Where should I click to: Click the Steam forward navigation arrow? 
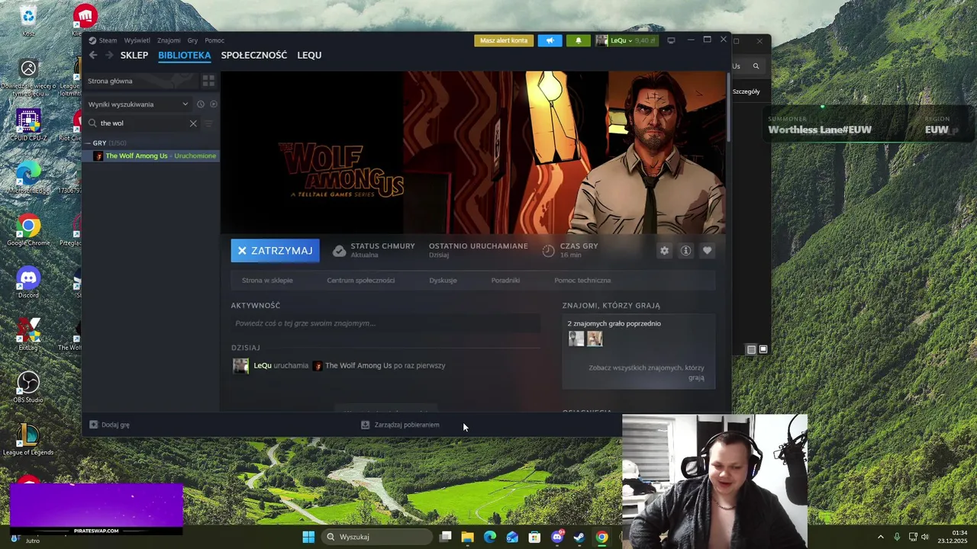pyautogui.click(x=109, y=55)
